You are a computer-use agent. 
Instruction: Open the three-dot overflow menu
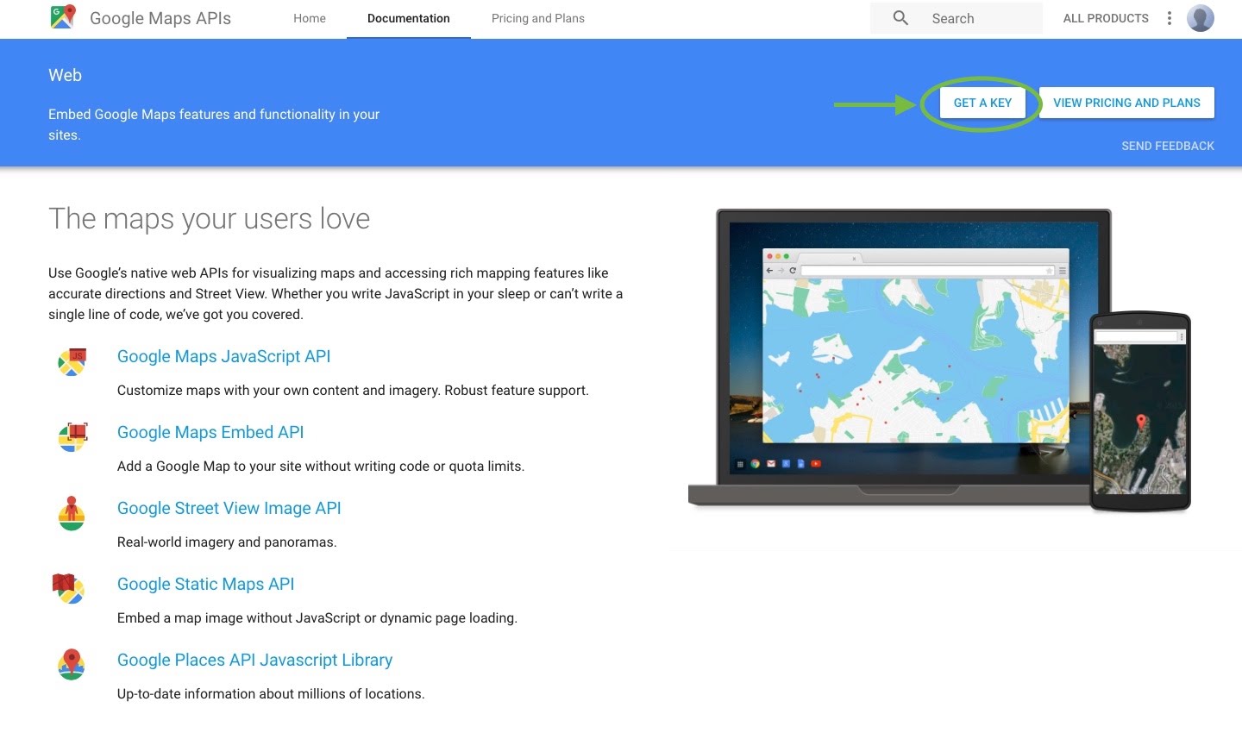(1170, 18)
